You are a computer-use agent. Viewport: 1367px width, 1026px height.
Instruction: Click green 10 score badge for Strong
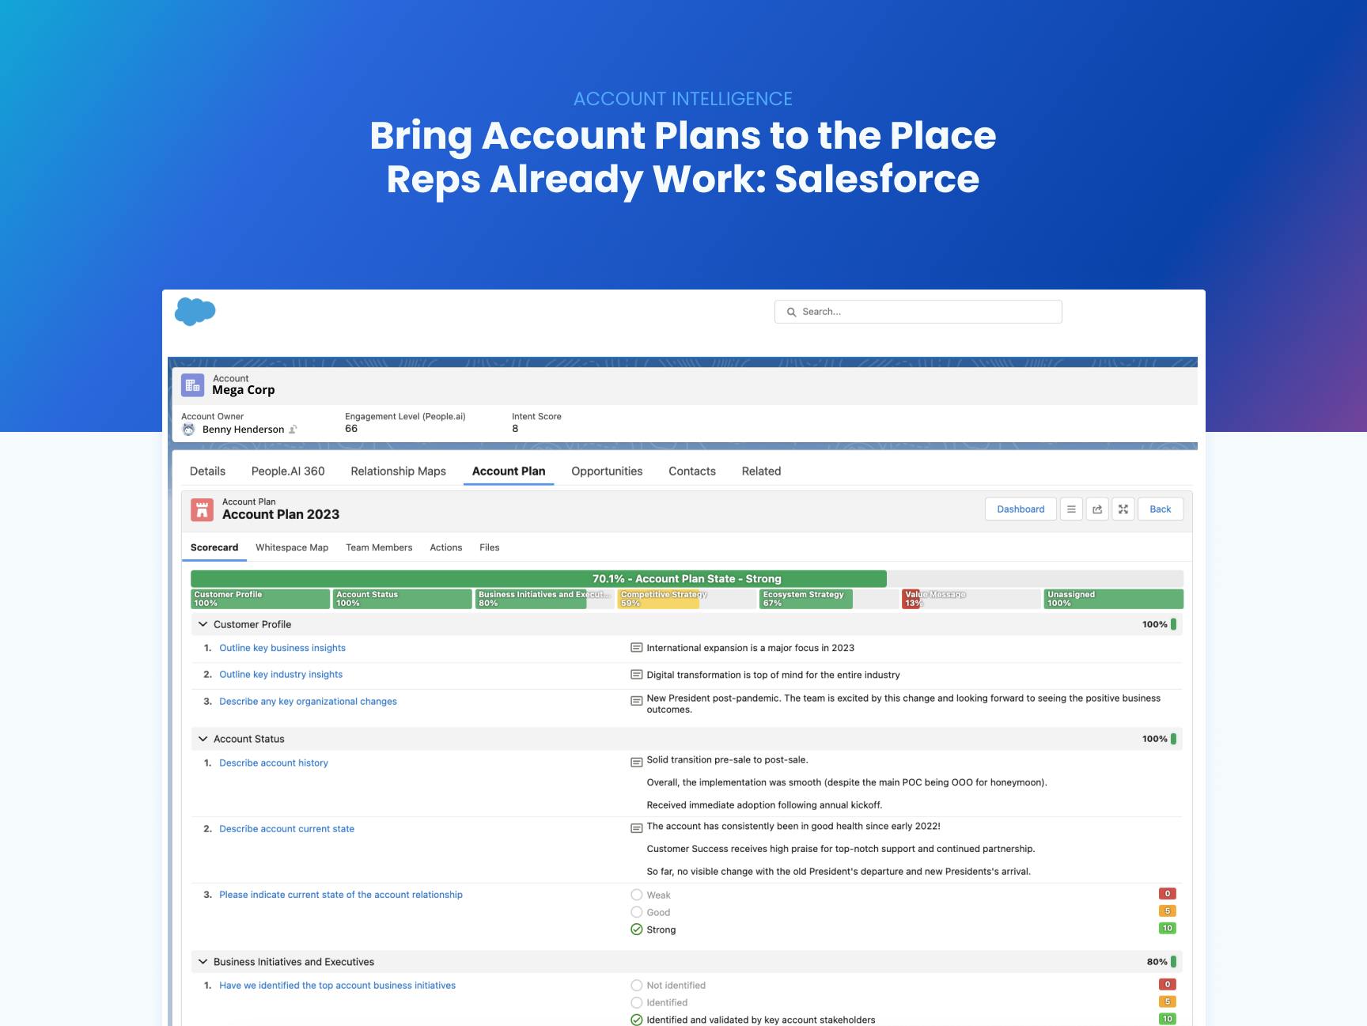pyautogui.click(x=1167, y=929)
